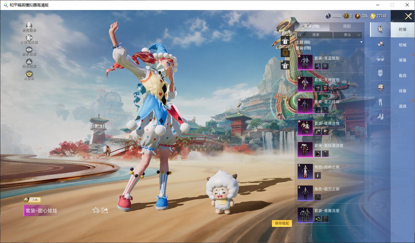Click the 套装-星之信仰 name text
415x243 pixels.
pyautogui.click(x=327, y=102)
